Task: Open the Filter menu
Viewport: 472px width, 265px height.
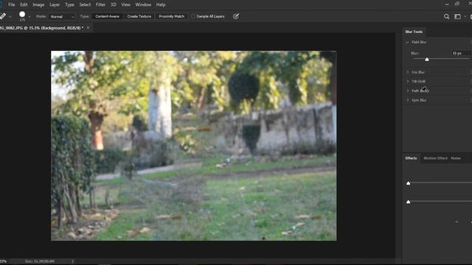Action: (x=100, y=5)
